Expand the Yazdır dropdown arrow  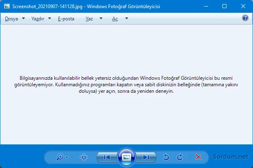click(x=49, y=18)
